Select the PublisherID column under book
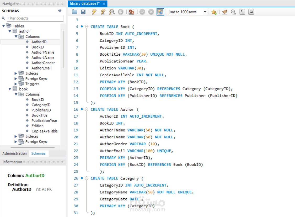This screenshot has width=295, height=217. tap(41, 110)
